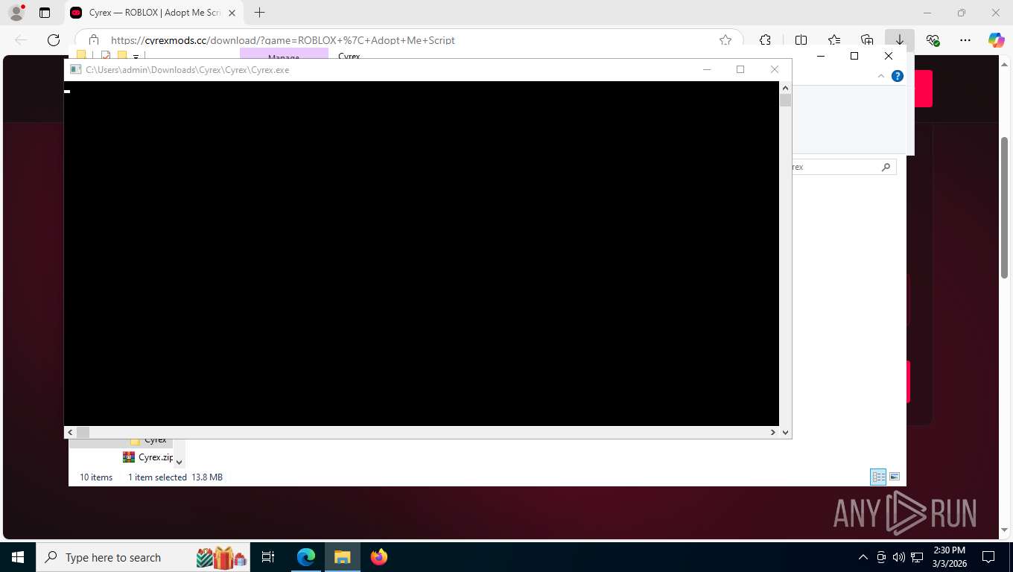Click the web page vertical scrollbar thumb
This screenshot has height=572, width=1013.
click(x=1004, y=207)
